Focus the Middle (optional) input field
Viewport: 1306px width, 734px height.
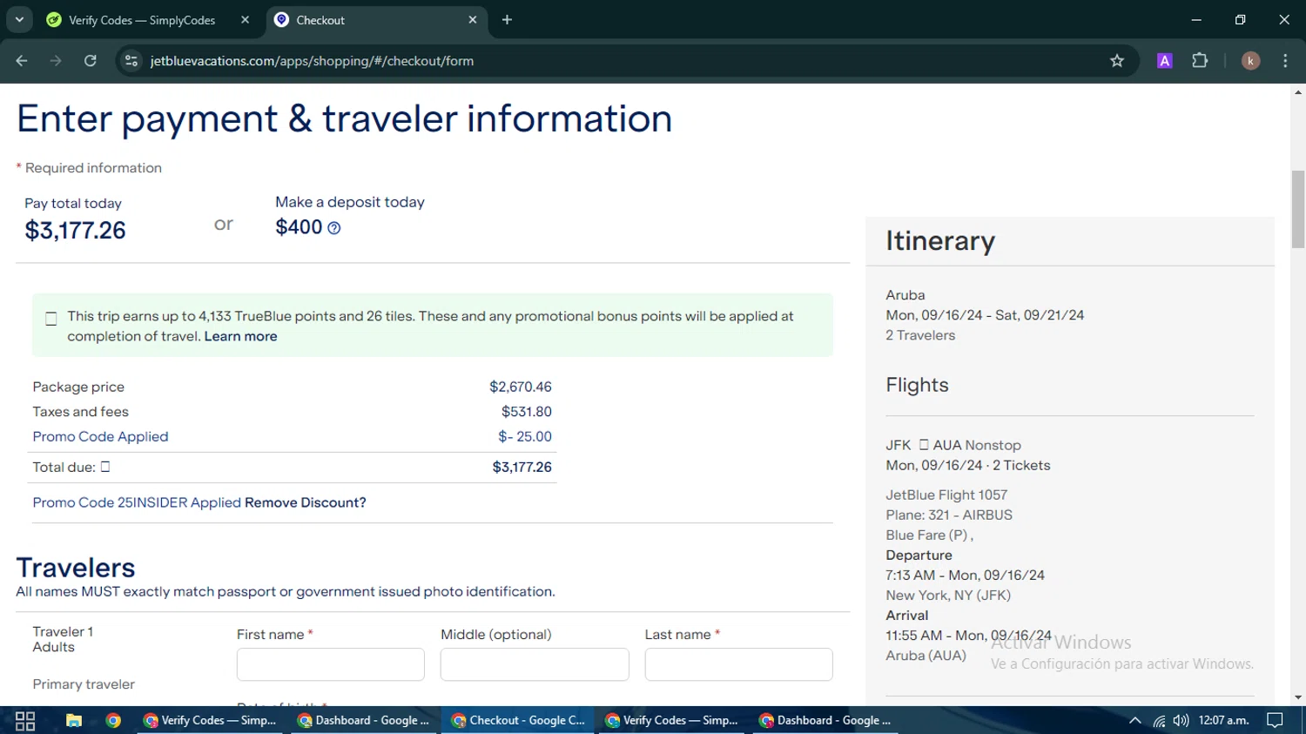point(535,664)
